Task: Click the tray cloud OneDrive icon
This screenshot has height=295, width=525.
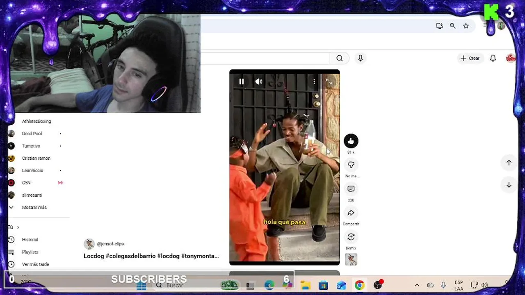Action: [430, 285]
